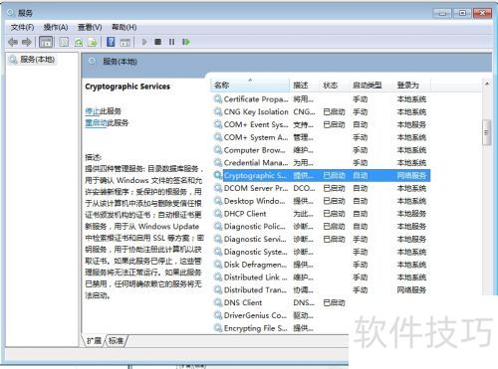
Task: Stop the service with stop button
Action: 158,42
